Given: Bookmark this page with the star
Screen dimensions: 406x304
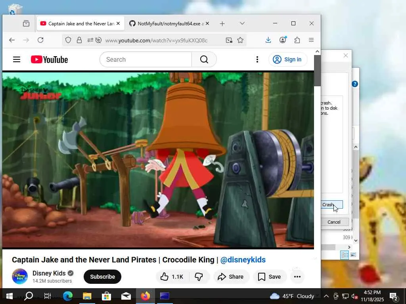Looking at the screenshot, I should (240, 40).
